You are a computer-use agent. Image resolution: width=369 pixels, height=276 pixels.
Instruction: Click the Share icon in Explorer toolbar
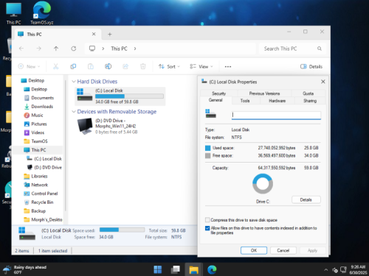125,66
